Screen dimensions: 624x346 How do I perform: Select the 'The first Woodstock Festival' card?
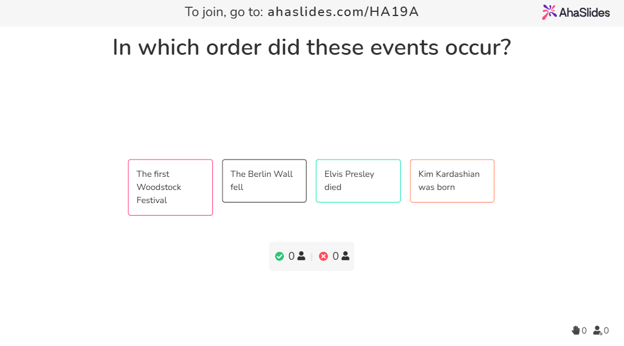170,187
